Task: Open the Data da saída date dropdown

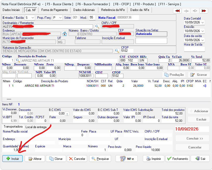Action: click(203, 40)
